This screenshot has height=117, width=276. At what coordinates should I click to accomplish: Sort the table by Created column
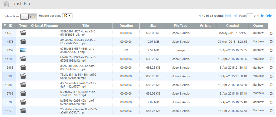tap(232, 26)
